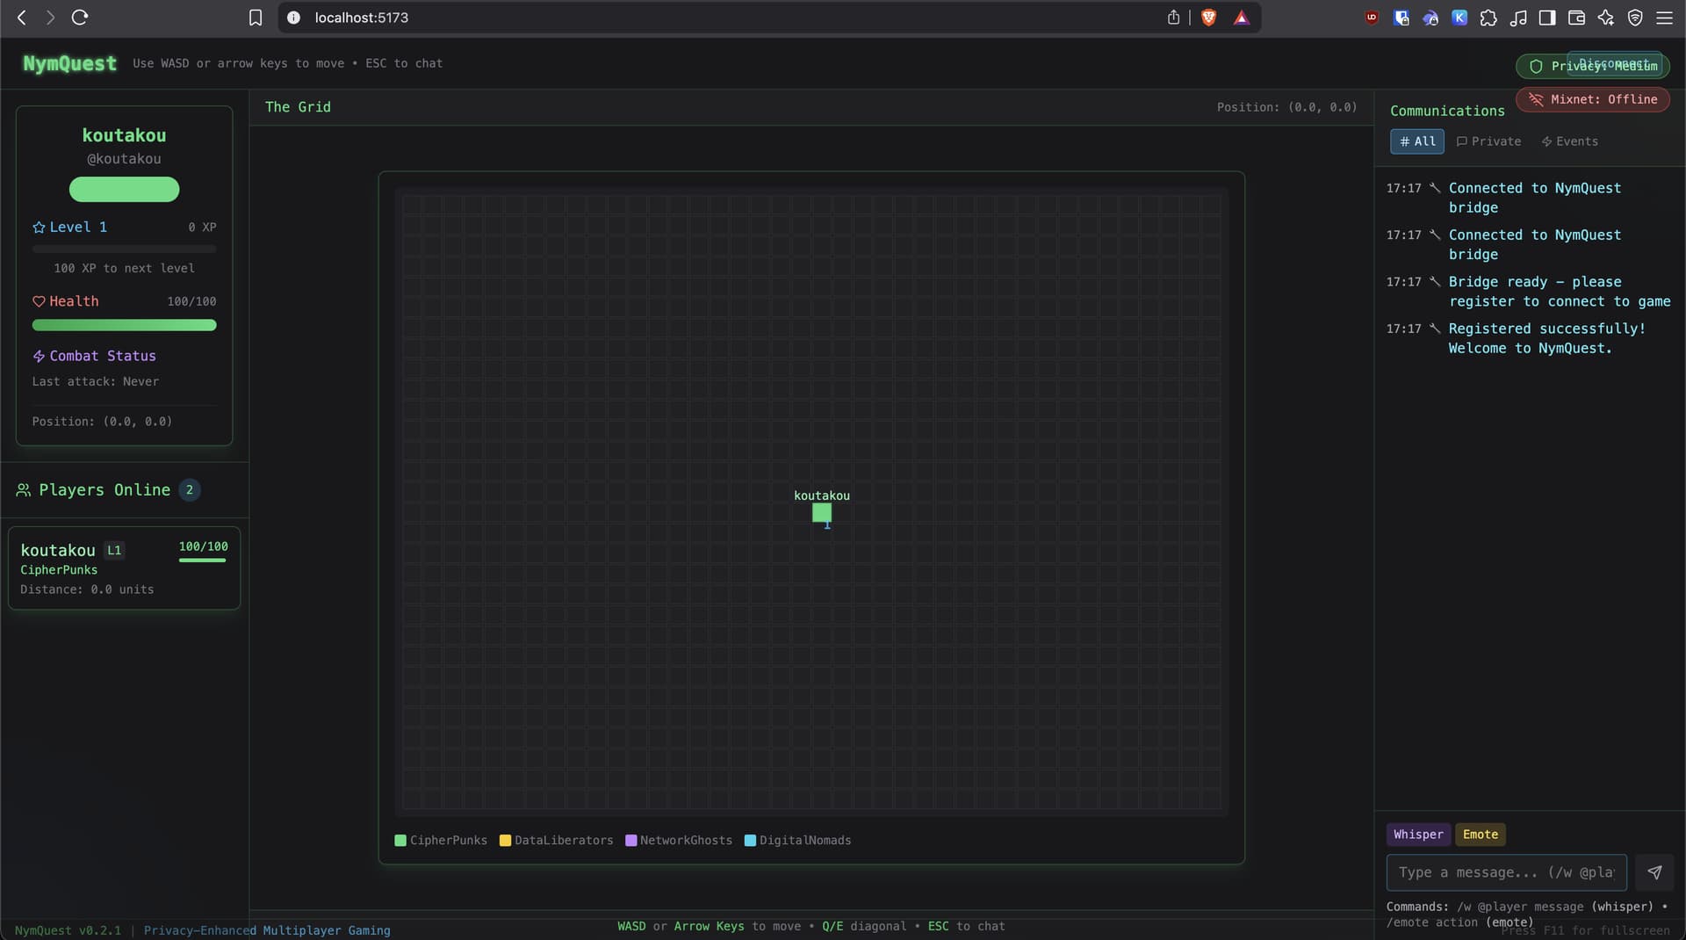Click the CipherPunks green legend swatch
The width and height of the screenshot is (1686, 940).
400,841
